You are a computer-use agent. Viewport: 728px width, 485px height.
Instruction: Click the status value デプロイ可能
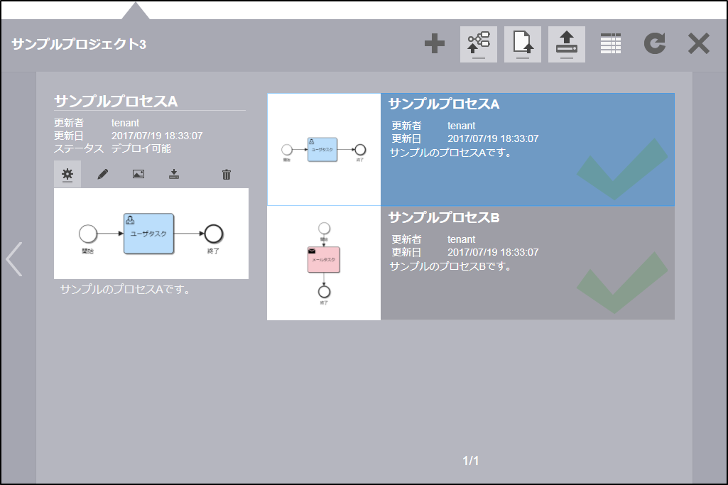[x=141, y=148]
